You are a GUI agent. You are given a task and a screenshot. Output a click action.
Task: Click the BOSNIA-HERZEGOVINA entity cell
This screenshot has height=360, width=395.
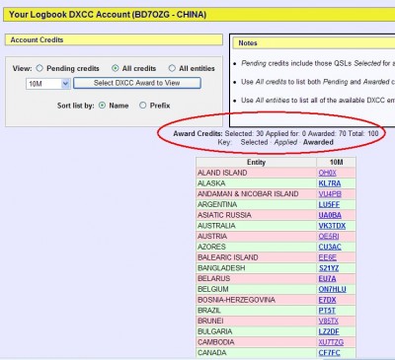click(x=256, y=300)
